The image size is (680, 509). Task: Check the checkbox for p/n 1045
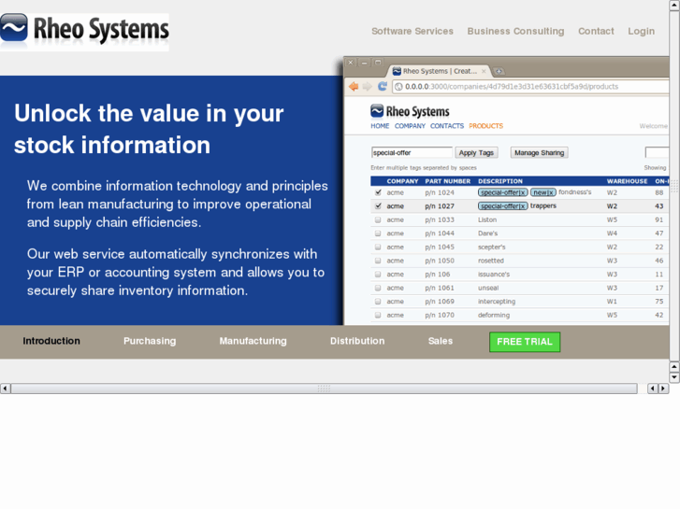378,247
